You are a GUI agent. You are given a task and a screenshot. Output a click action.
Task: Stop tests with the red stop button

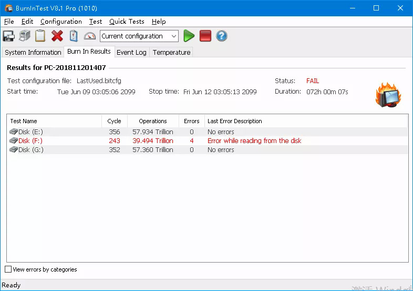tap(205, 36)
